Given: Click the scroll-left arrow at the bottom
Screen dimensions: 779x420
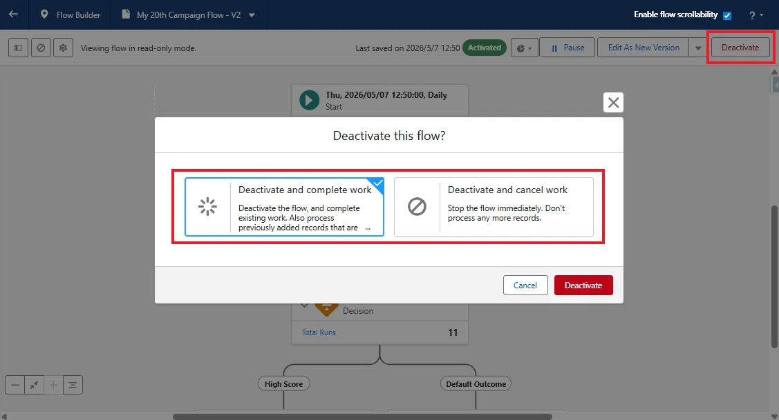Looking at the screenshot, I should [4, 417].
